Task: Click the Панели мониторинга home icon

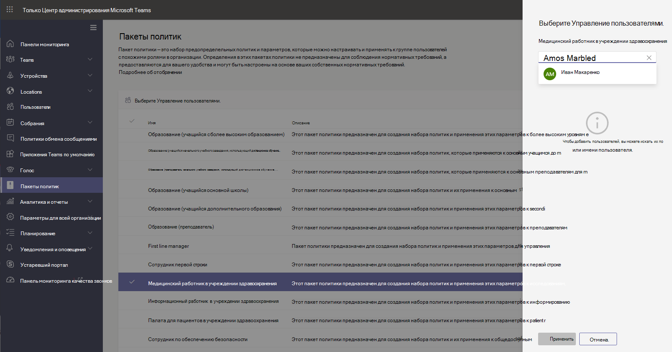Action: pos(10,44)
